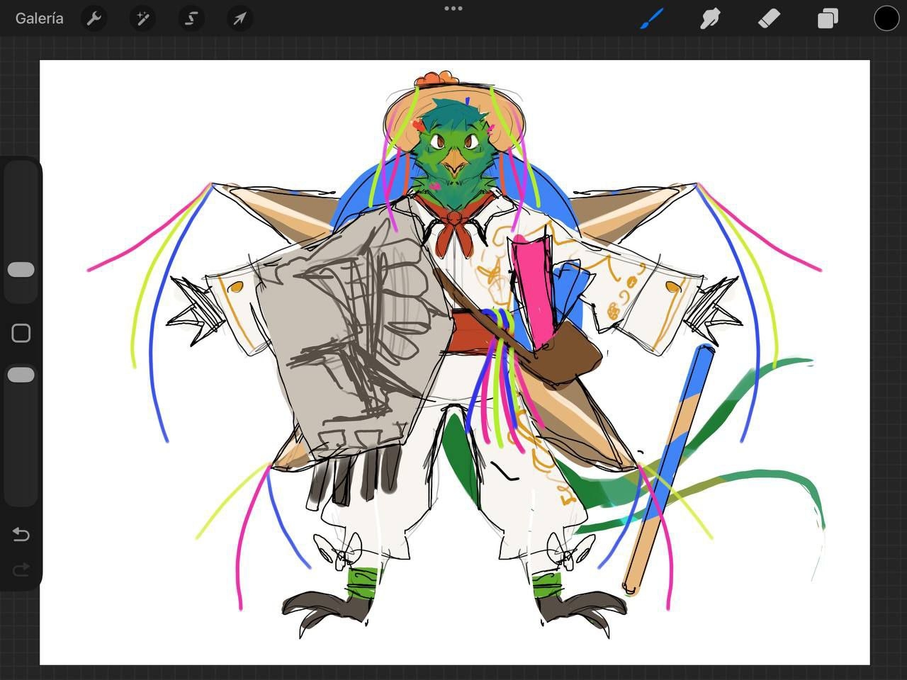Select the Smudge finger tool
Screen dimensions: 907x680
[709, 18]
